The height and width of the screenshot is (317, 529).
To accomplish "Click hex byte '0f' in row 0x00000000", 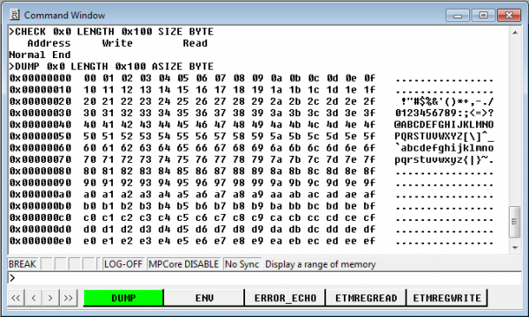I will pyautogui.click(x=369, y=78).
